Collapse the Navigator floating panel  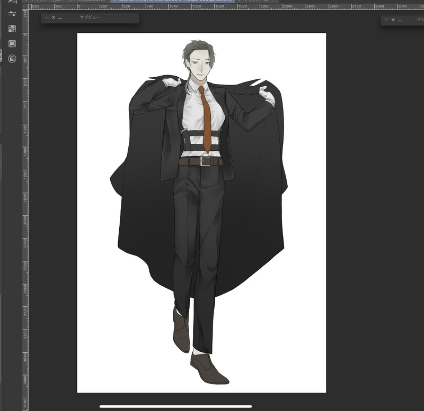pyautogui.click(x=400, y=20)
